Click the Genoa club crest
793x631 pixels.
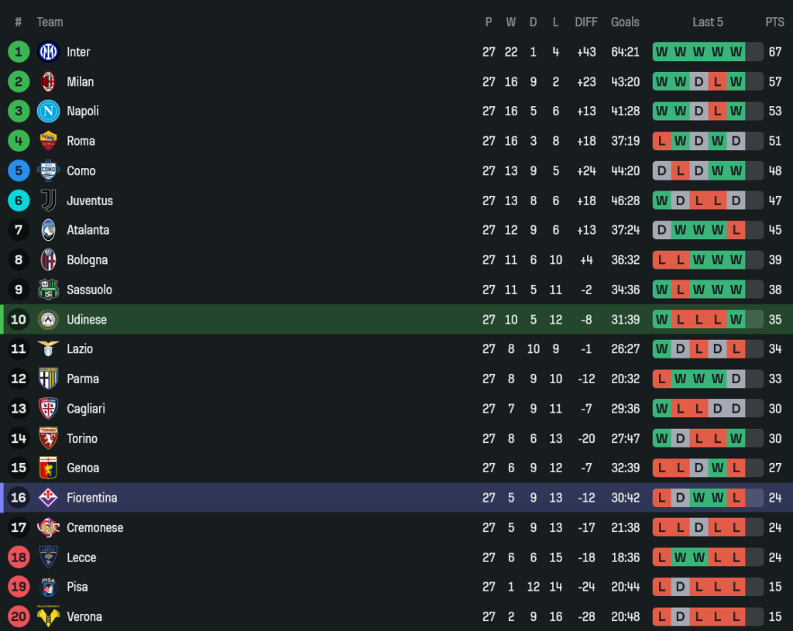[x=48, y=468]
